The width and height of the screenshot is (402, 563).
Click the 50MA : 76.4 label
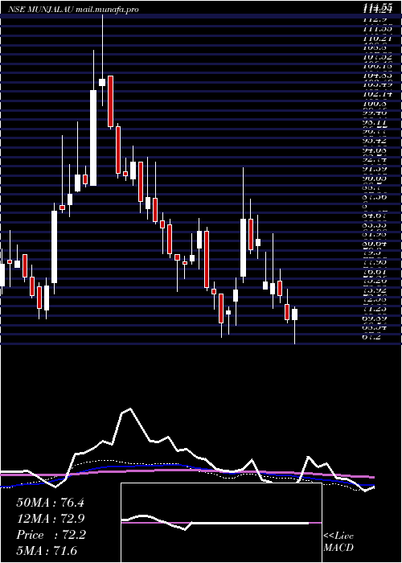tap(50, 503)
